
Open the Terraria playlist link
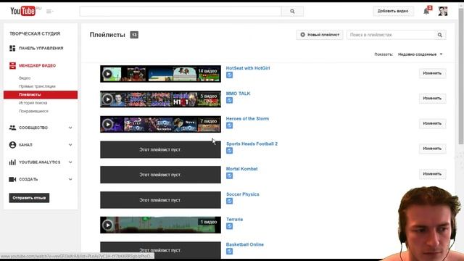(x=235, y=220)
